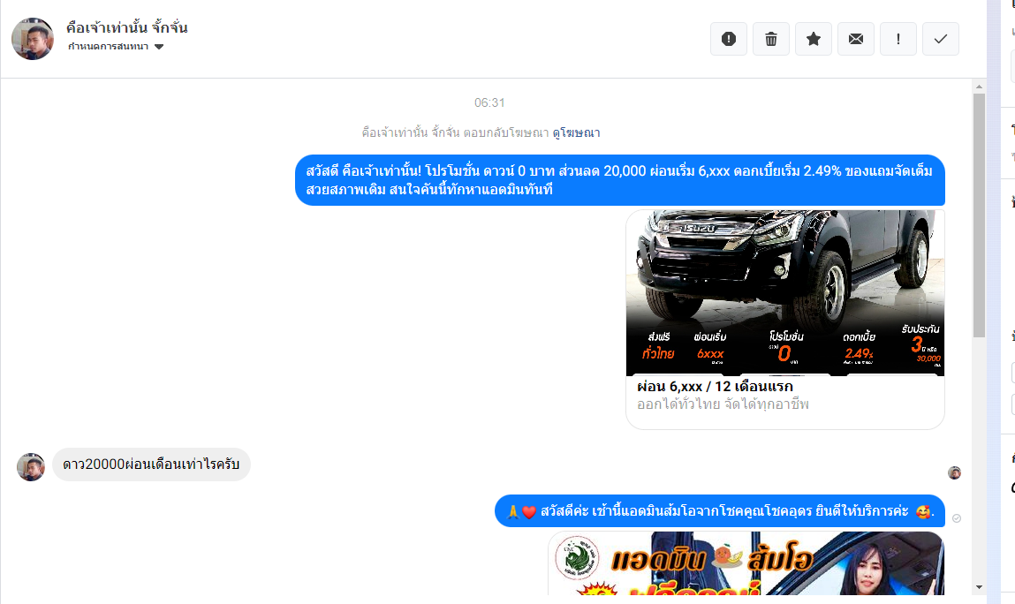
Task: Click the small seen-by avatar indicator
Action: click(x=954, y=472)
